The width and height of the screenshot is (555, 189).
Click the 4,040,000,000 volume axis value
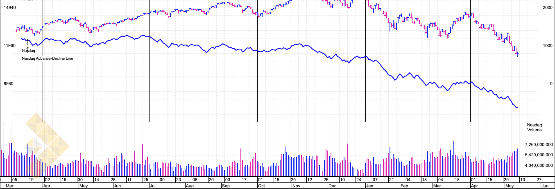pyautogui.click(x=539, y=166)
